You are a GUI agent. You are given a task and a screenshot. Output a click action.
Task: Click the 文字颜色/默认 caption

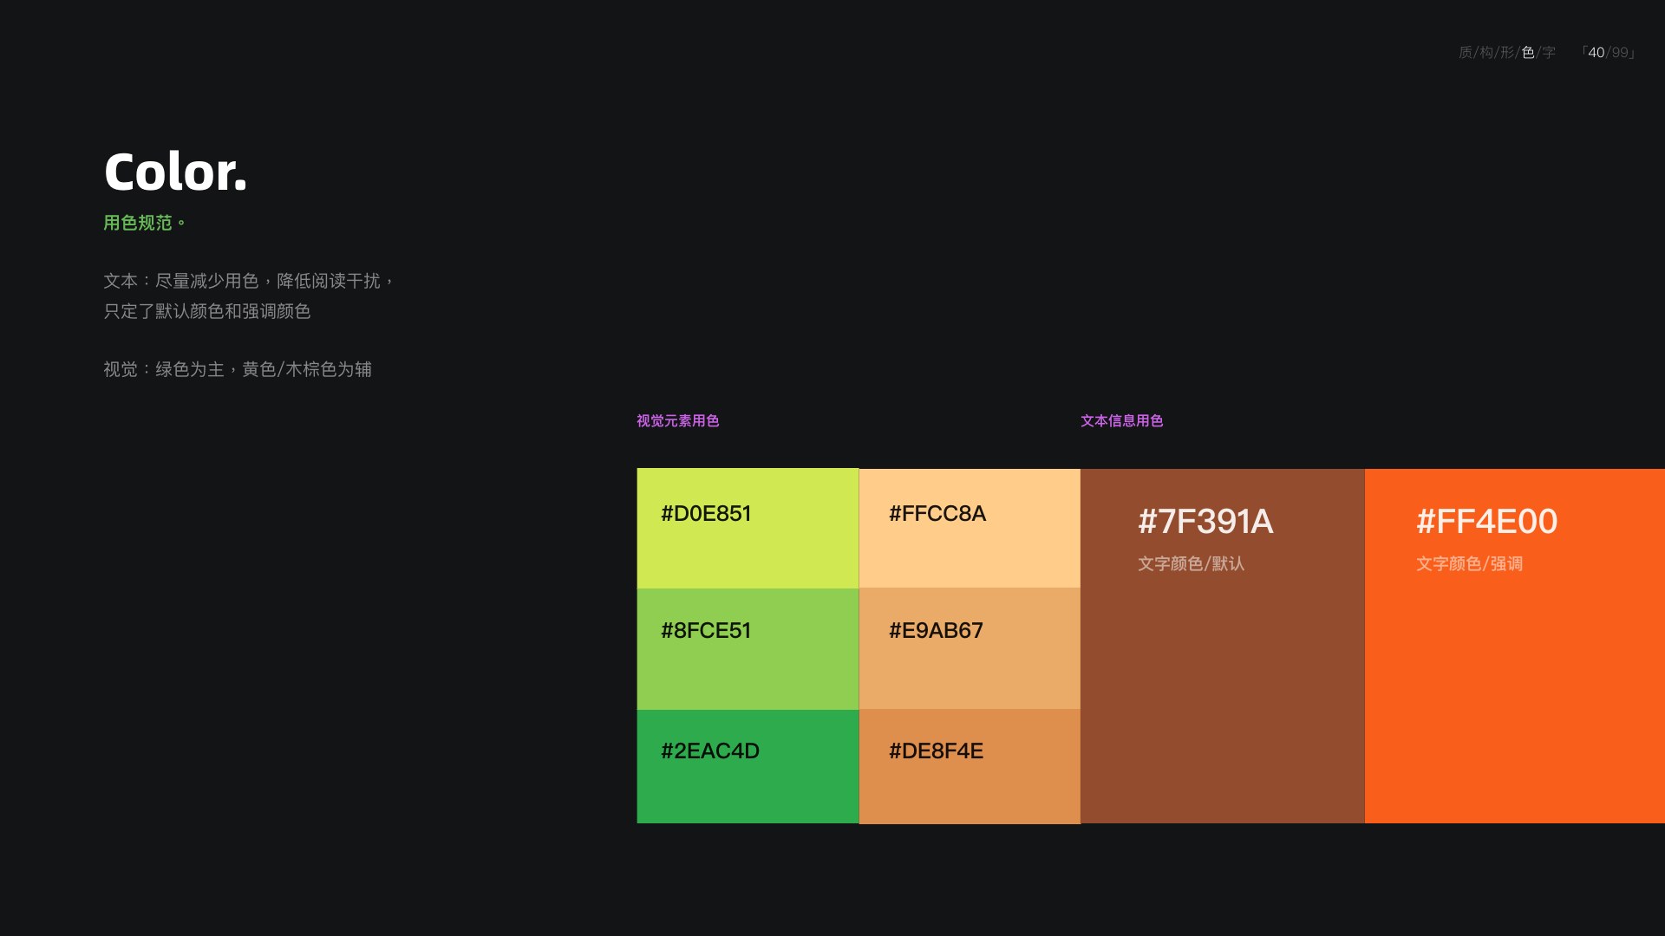pyautogui.click(x=1191, y=564)
